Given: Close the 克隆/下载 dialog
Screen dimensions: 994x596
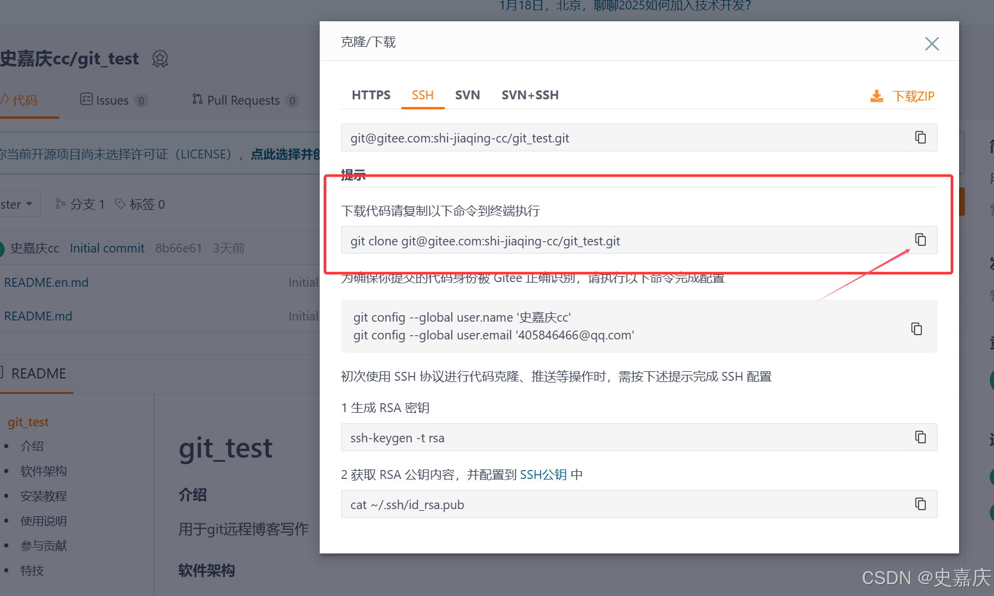Looking at the screenshot, I should coord(932,44).
